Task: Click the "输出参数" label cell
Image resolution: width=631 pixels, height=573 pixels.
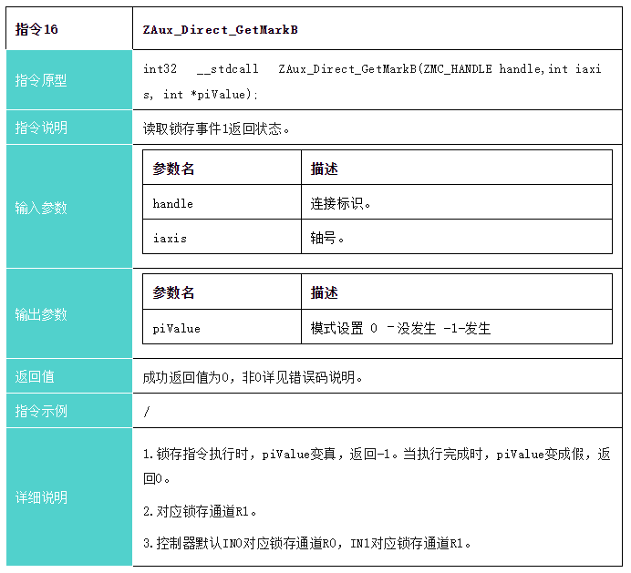Action: coord(69,314)
